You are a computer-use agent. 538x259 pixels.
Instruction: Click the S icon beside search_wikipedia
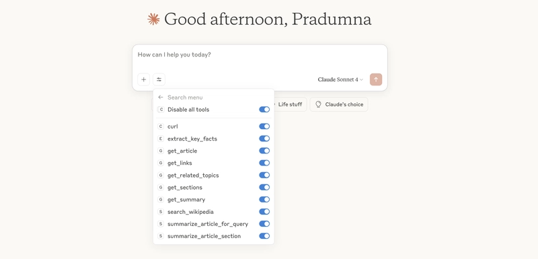[x=161, y=212]
